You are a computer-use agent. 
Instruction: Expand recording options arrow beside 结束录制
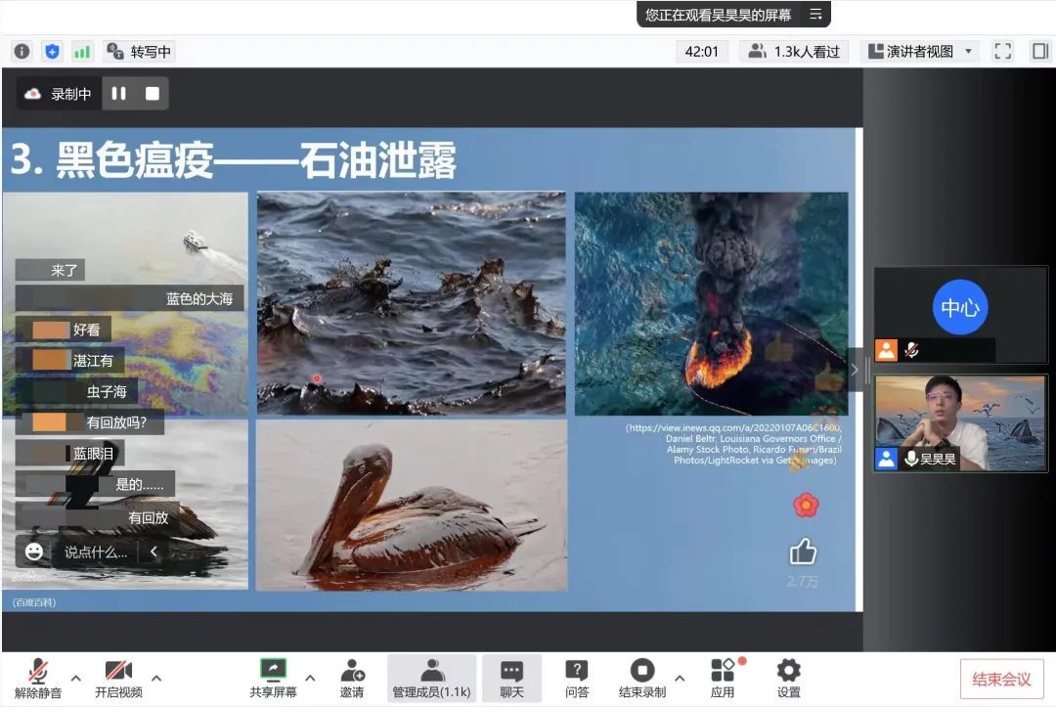[680, 678]
